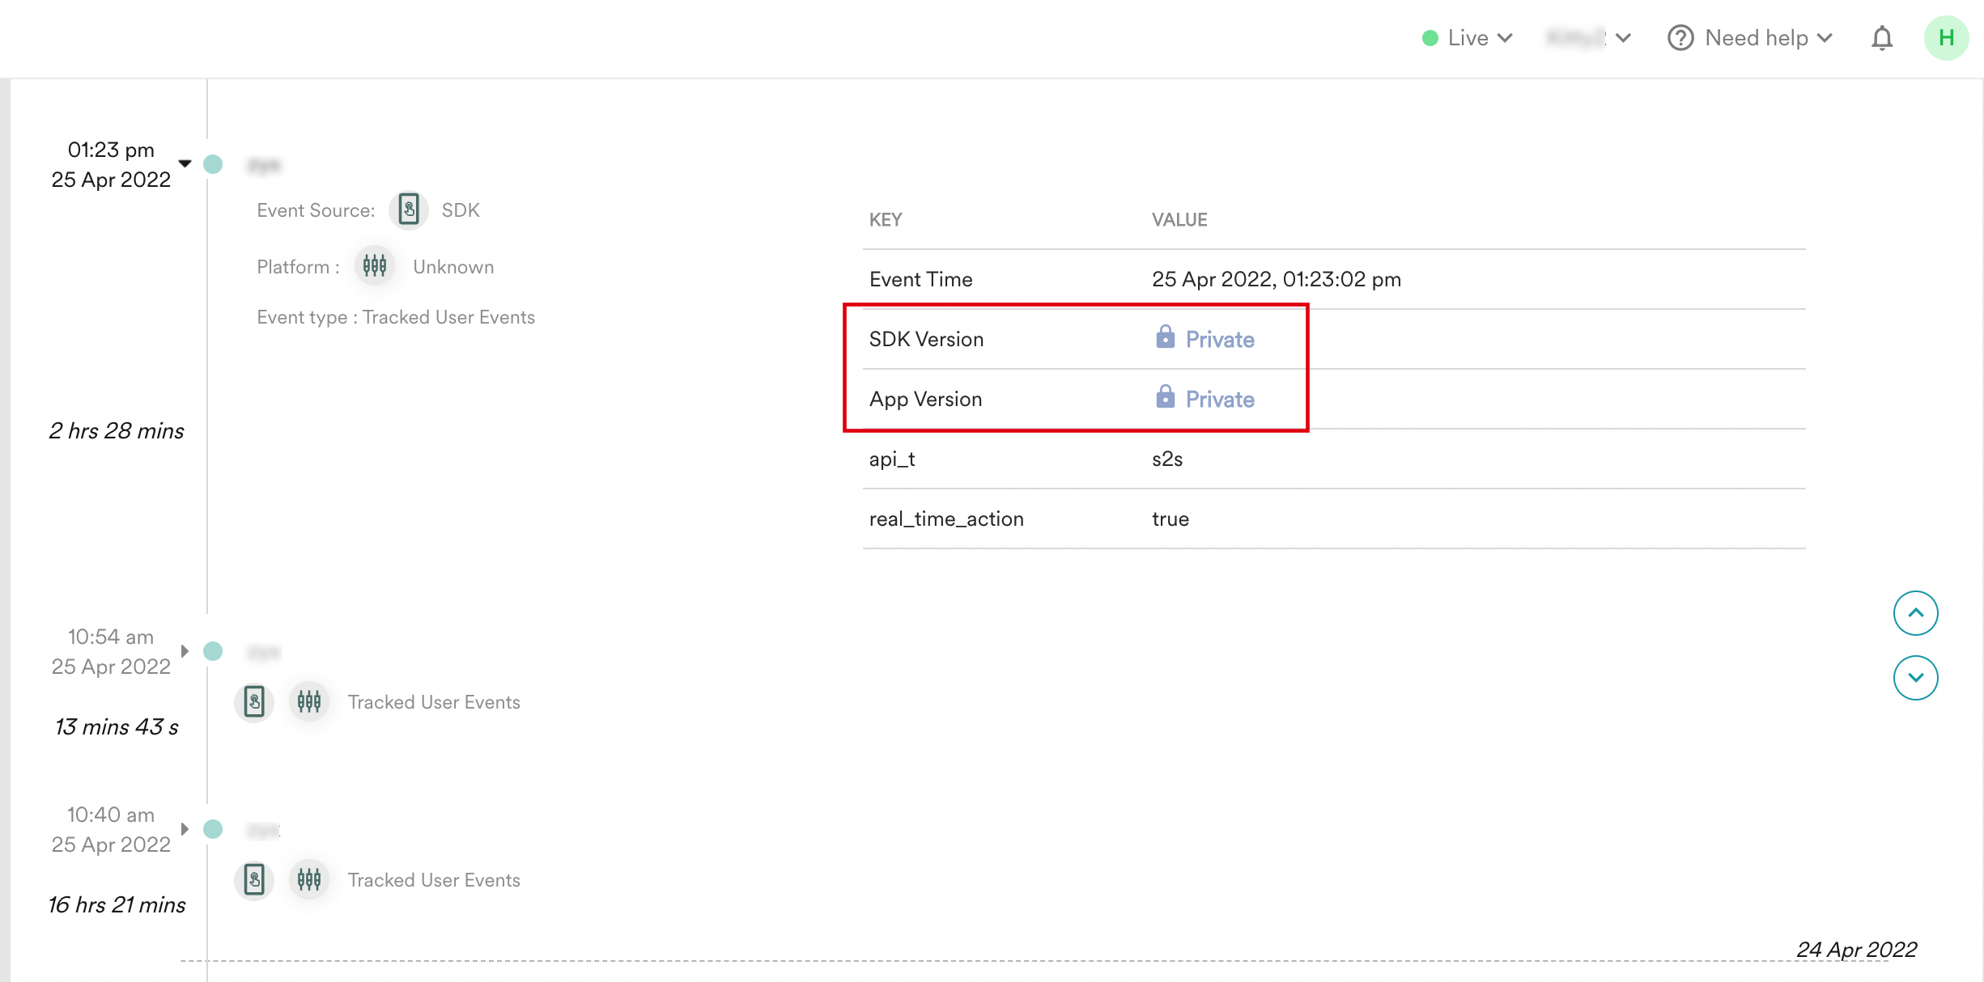Click the notification bell icon

tap(1881, 38)
